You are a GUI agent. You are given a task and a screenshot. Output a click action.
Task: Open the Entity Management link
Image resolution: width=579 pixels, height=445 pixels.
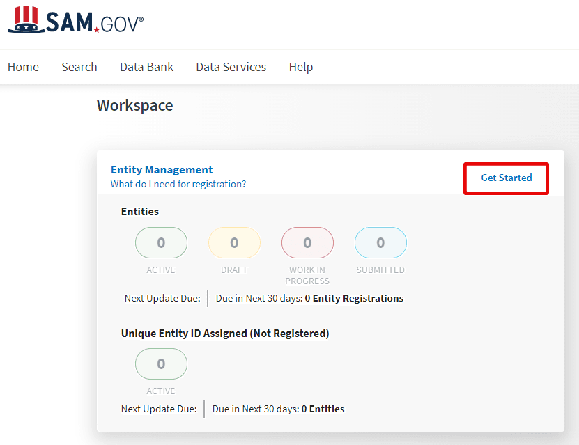pyautogui.click(x=161, y=169)
